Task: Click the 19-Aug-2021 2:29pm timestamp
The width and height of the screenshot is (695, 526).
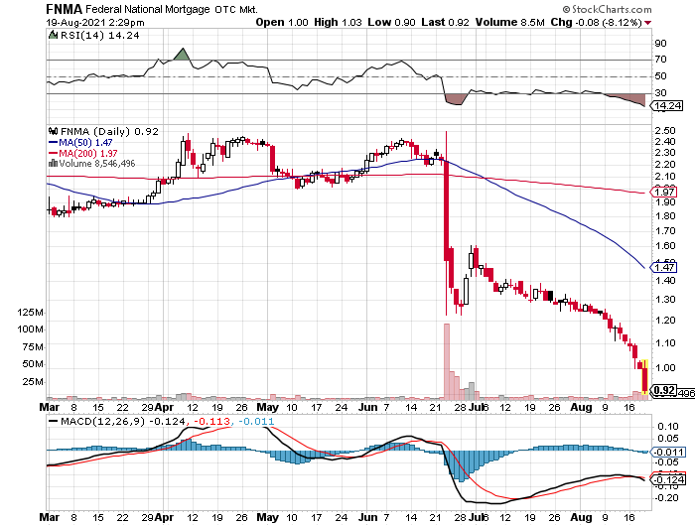Action: (95, 22)
